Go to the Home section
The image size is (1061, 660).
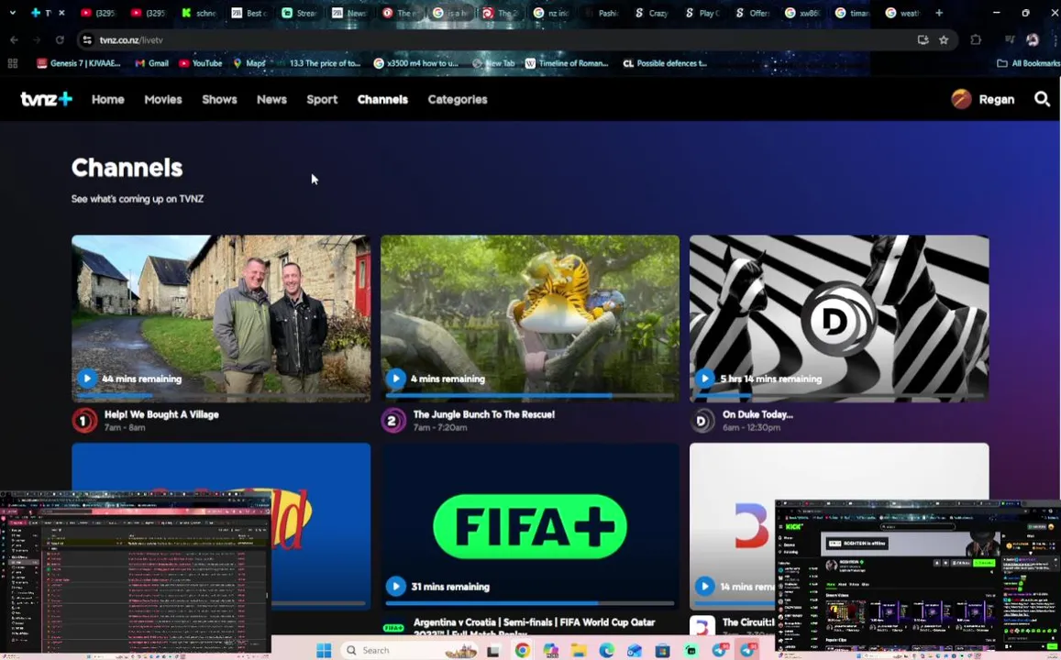pos(108,99)
